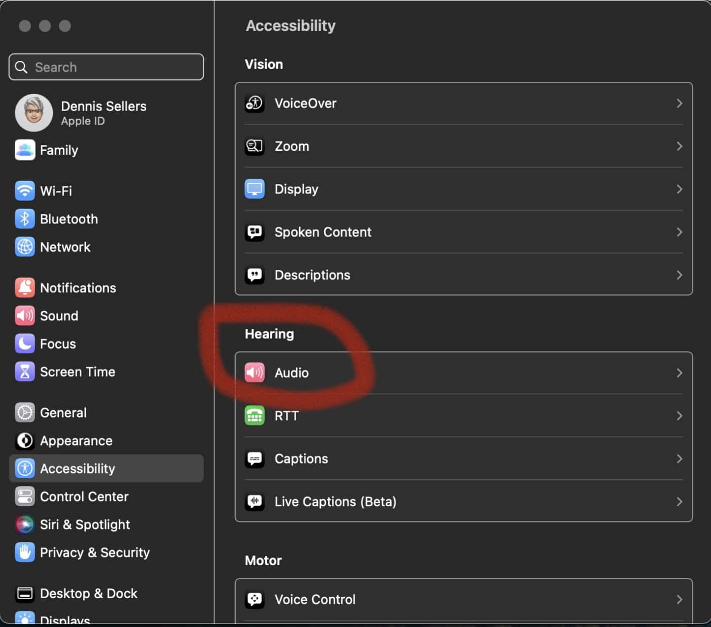Select Privacy & Security label in sidebar
Screen dimensions: 711x627
(95, 552)
